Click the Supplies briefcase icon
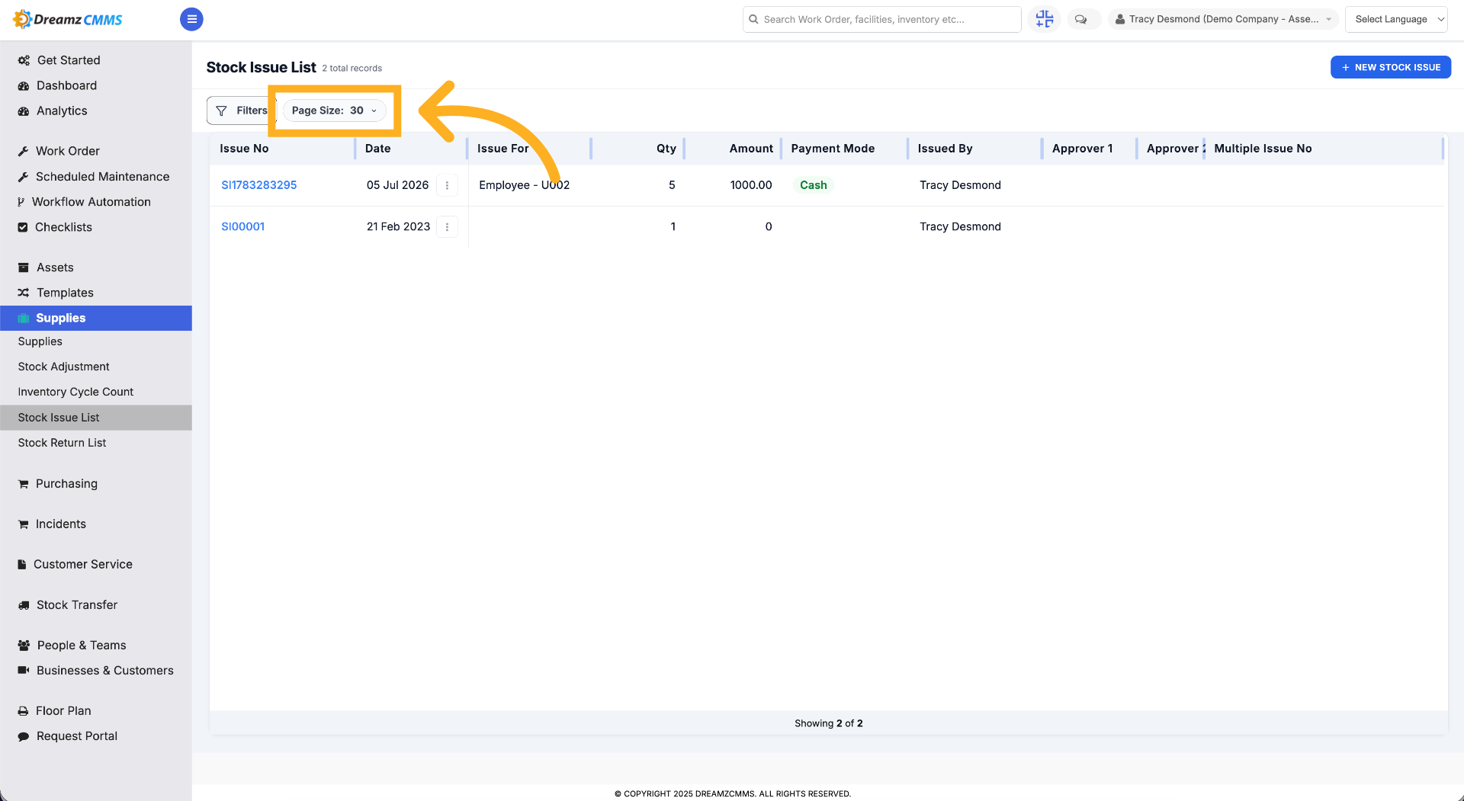 (x=24, y=319)
